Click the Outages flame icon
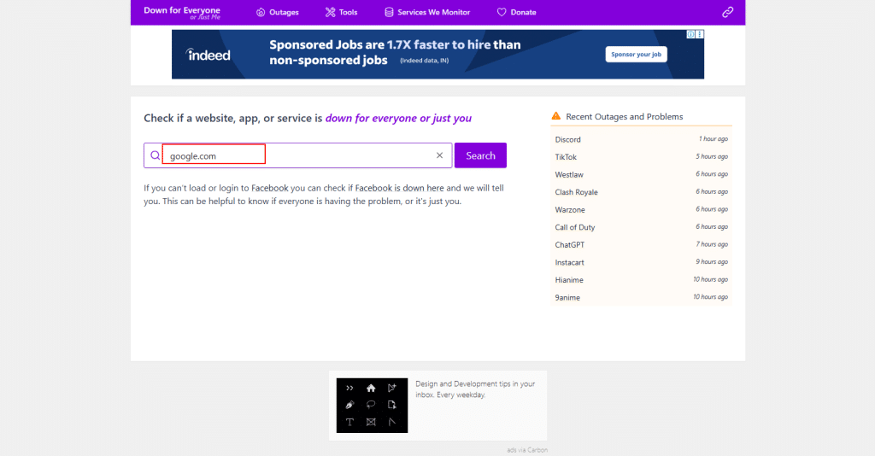The width and height of the screenshot is (875, 456). 261,12
